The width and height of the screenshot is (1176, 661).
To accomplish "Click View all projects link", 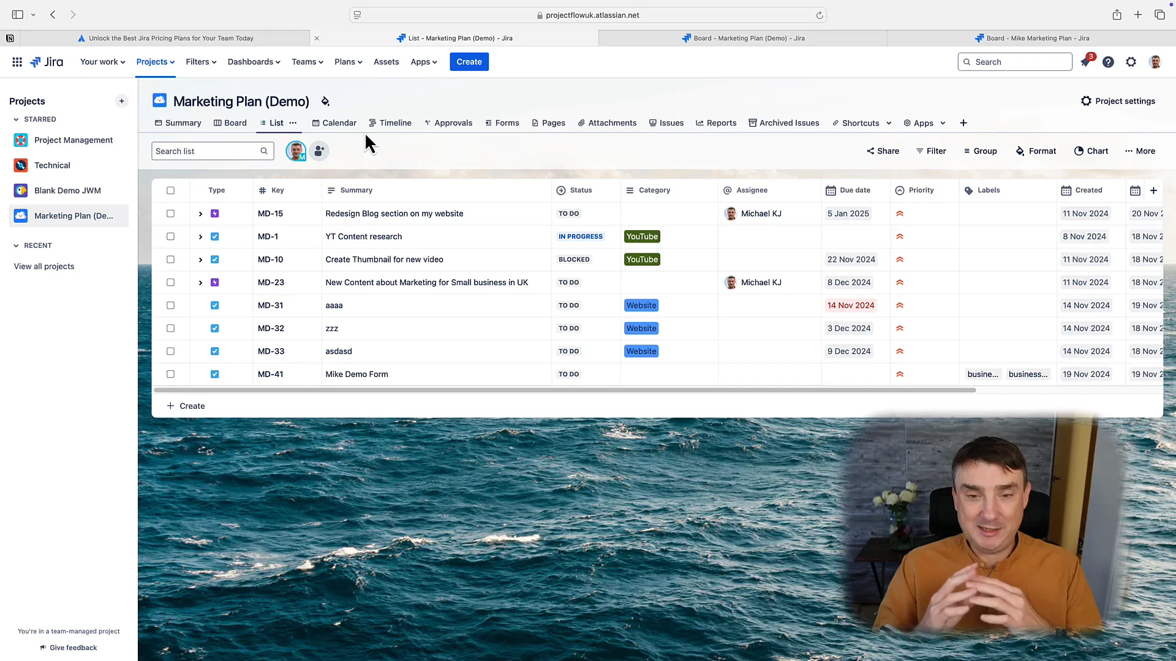I will [x=44, y=266].
